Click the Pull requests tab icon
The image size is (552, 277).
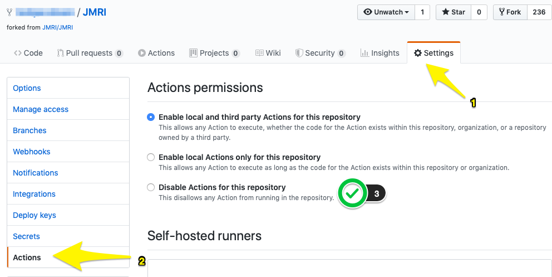(x=60, y=53)
